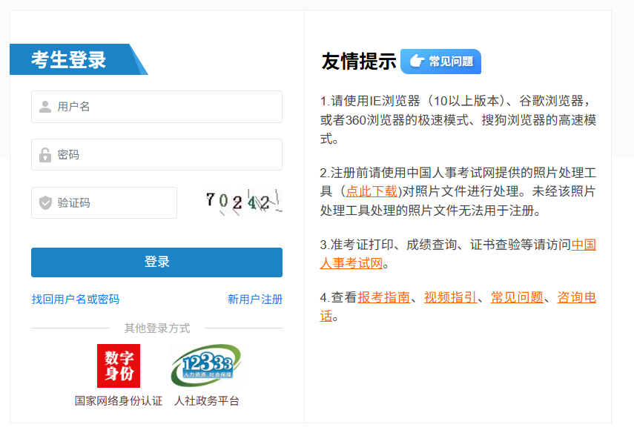Click the padlock icon in password field
Viewport: 634px width, 433px height.
click(x=45, y=155)
